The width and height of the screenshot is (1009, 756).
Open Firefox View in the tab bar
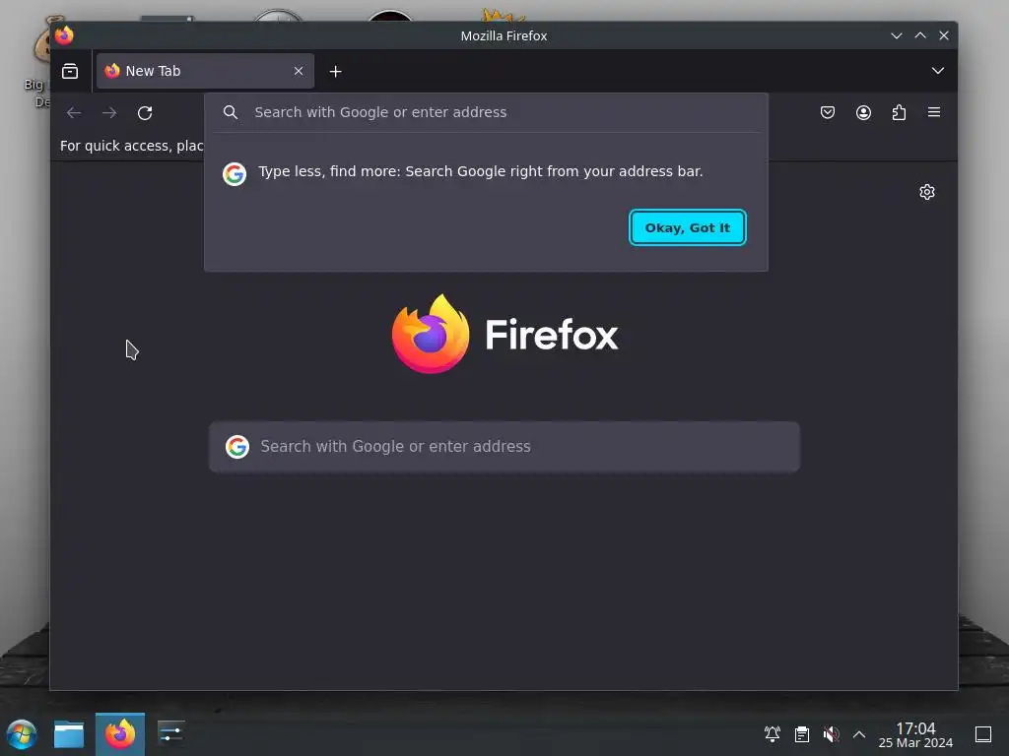[x=70, y=71]
